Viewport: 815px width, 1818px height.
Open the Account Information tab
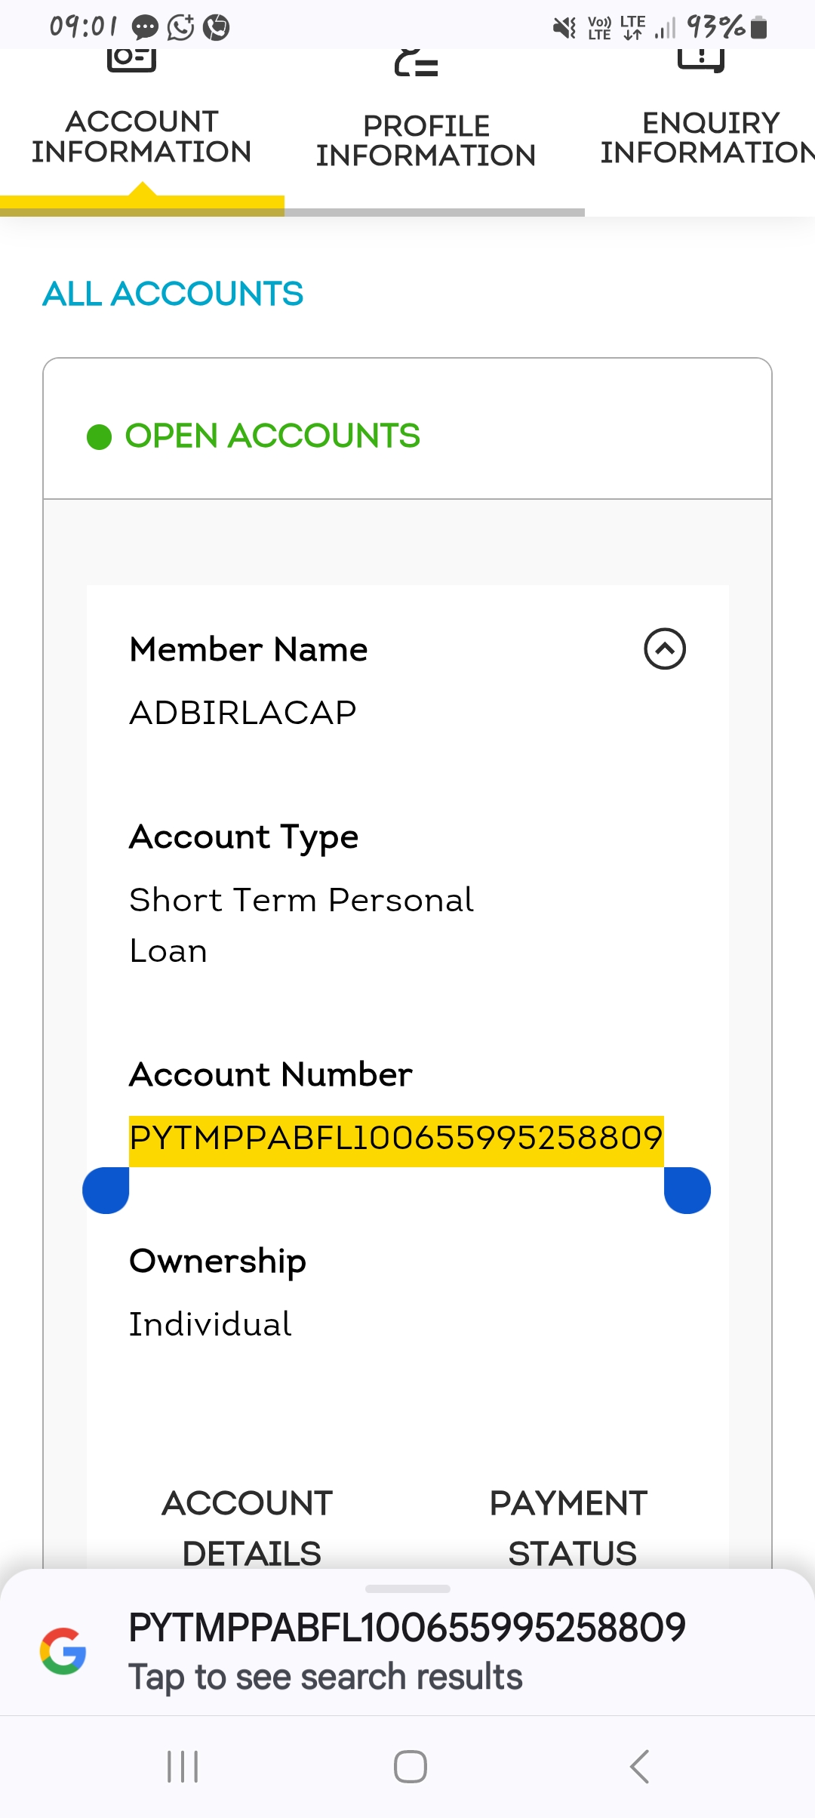142,137
